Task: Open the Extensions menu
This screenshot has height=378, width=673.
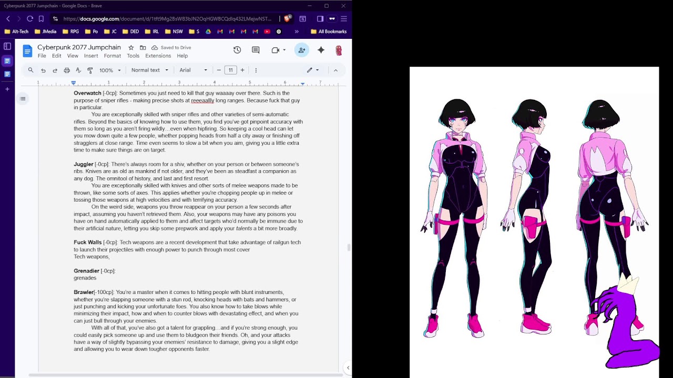Action: 158,56
